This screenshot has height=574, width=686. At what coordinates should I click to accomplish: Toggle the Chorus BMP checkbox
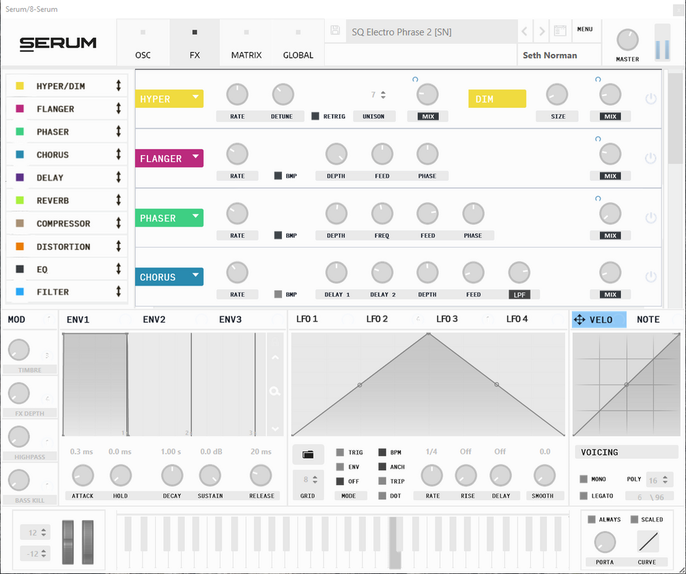pos(278,295)
